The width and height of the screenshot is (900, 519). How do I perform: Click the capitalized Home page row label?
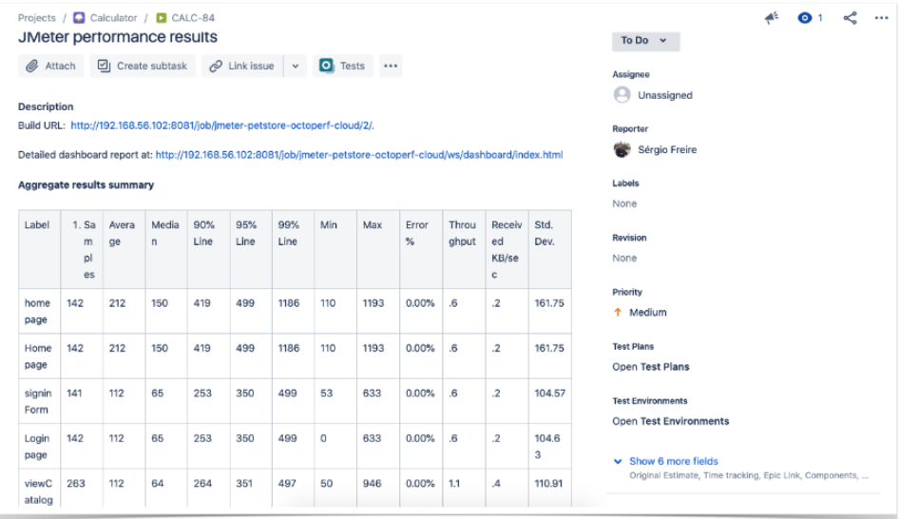coord(38,356)
